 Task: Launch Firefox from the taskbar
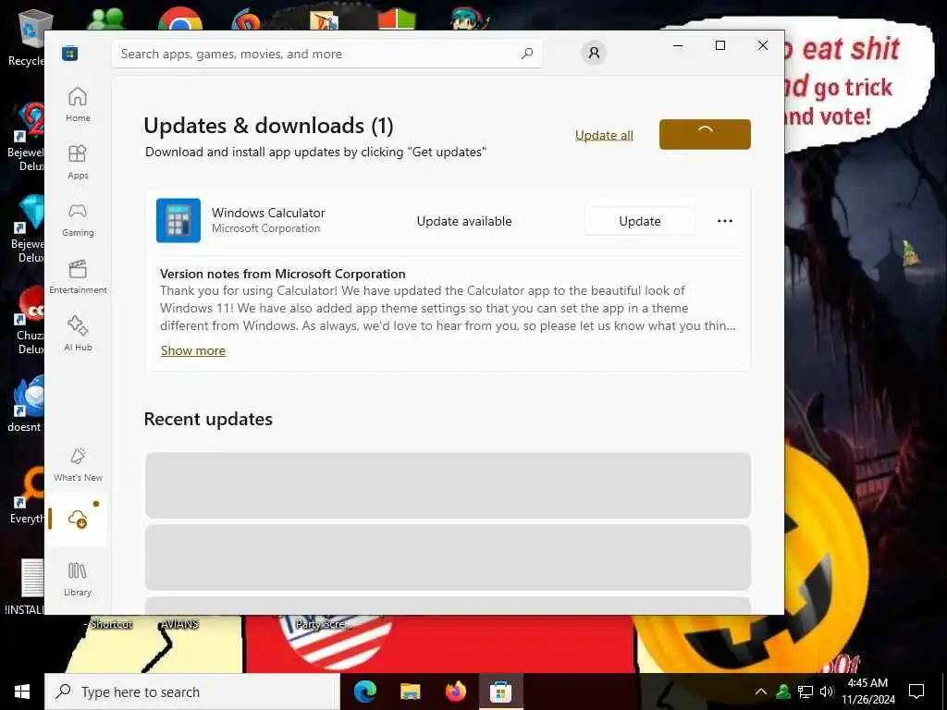[x=455, y=692]
